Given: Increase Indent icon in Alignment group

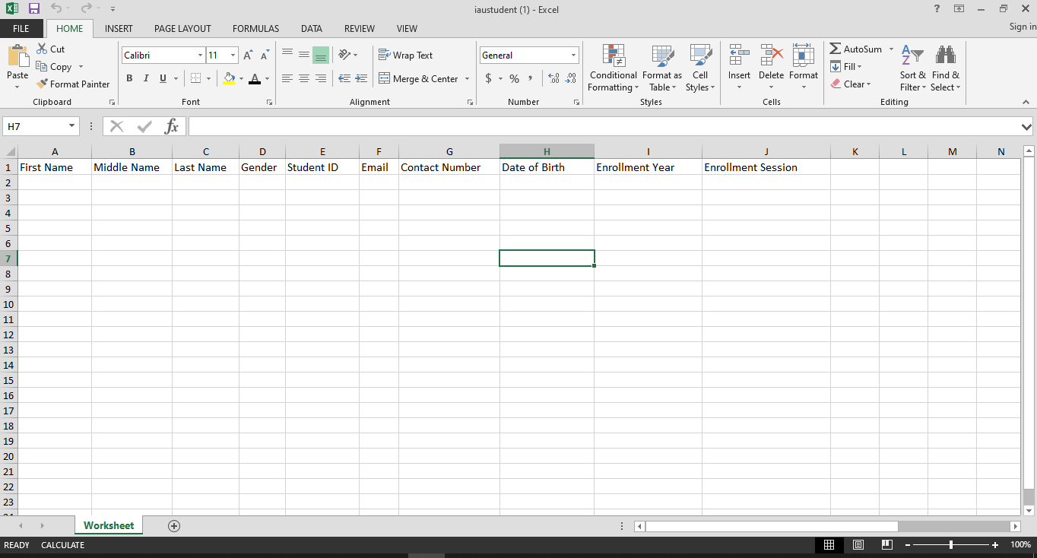Looking at the screenshot, I should pyautogui.click(x=361, y=78).
